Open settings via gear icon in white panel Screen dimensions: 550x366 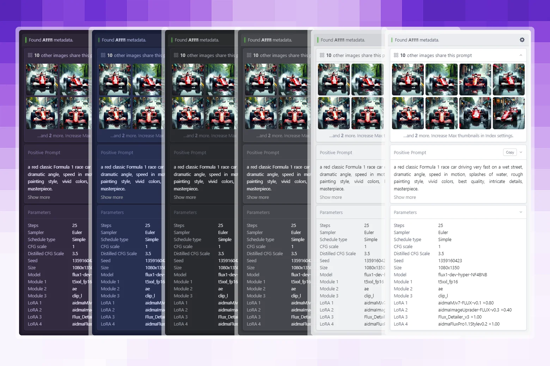pos(522,40)
